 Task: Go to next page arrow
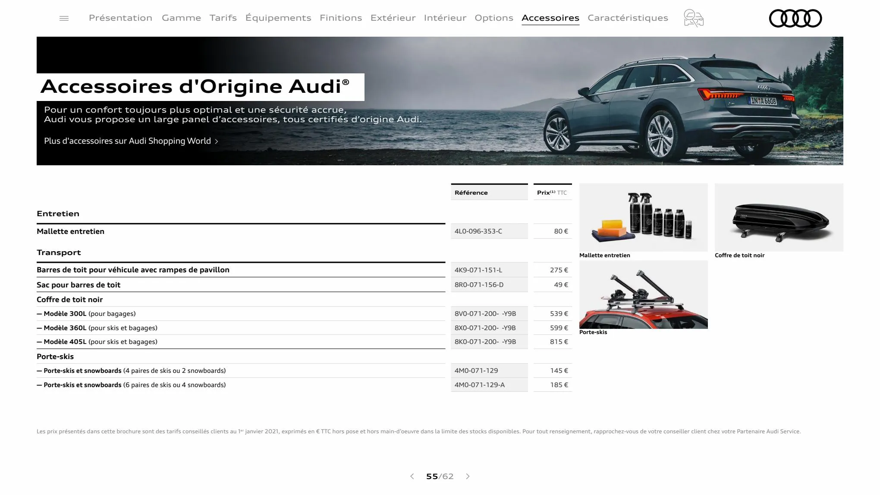pyautogui.click(x=468, y=476)
